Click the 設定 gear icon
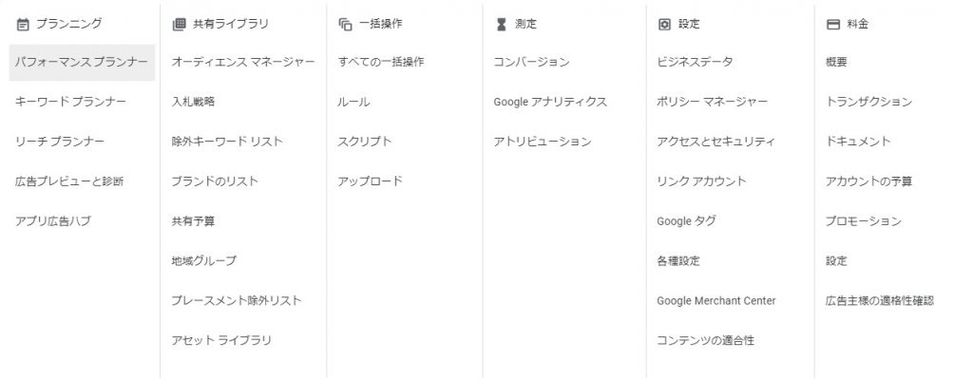 pos(664,24)
